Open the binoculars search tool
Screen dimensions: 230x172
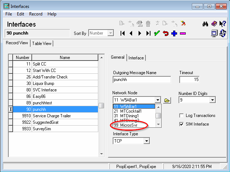click(x=206, y=24)
